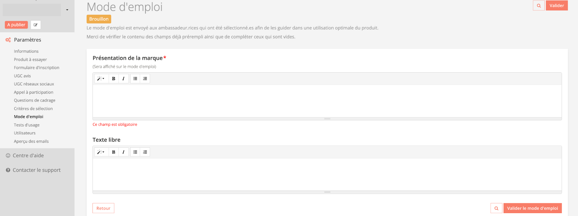Click the Italic icon in brand presentation editor
This screenshot has height=216, width=578.
(x=124, y=79)
